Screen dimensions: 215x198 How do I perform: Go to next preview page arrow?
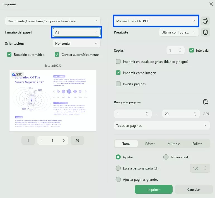tap(64, 140)
